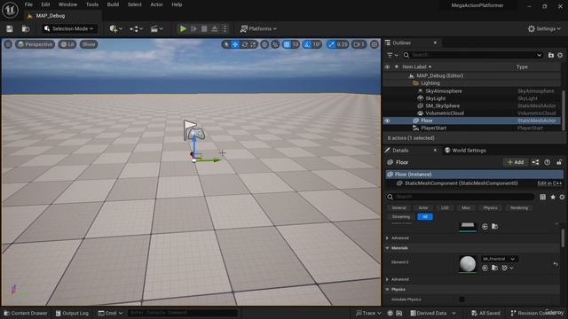Open the Tools menu
The image size is (568, 319).
92,4
